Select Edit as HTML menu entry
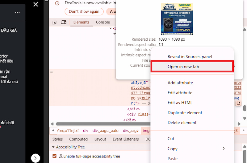Viewport: 247px width, 163px height. [180, 103]
